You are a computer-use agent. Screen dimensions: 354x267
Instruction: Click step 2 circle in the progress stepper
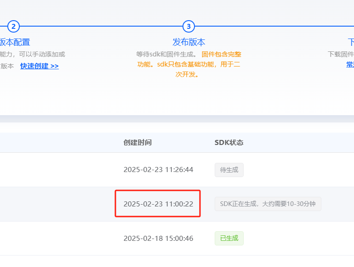tap(13, 26)
